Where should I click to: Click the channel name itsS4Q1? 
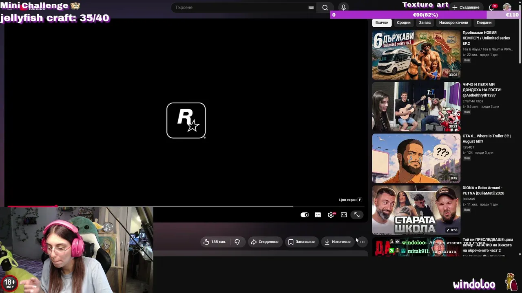point(468,147)
